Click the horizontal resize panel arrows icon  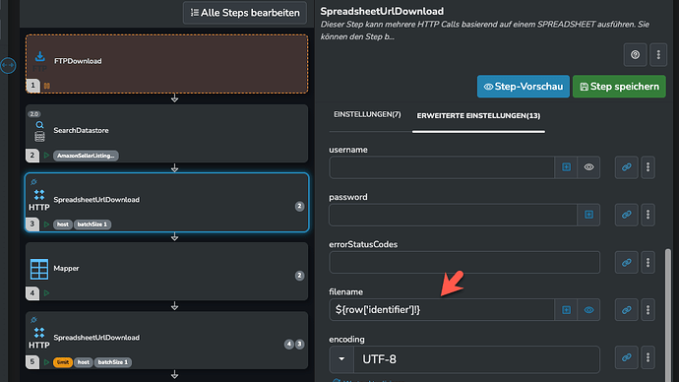click(x=8, y=65)
